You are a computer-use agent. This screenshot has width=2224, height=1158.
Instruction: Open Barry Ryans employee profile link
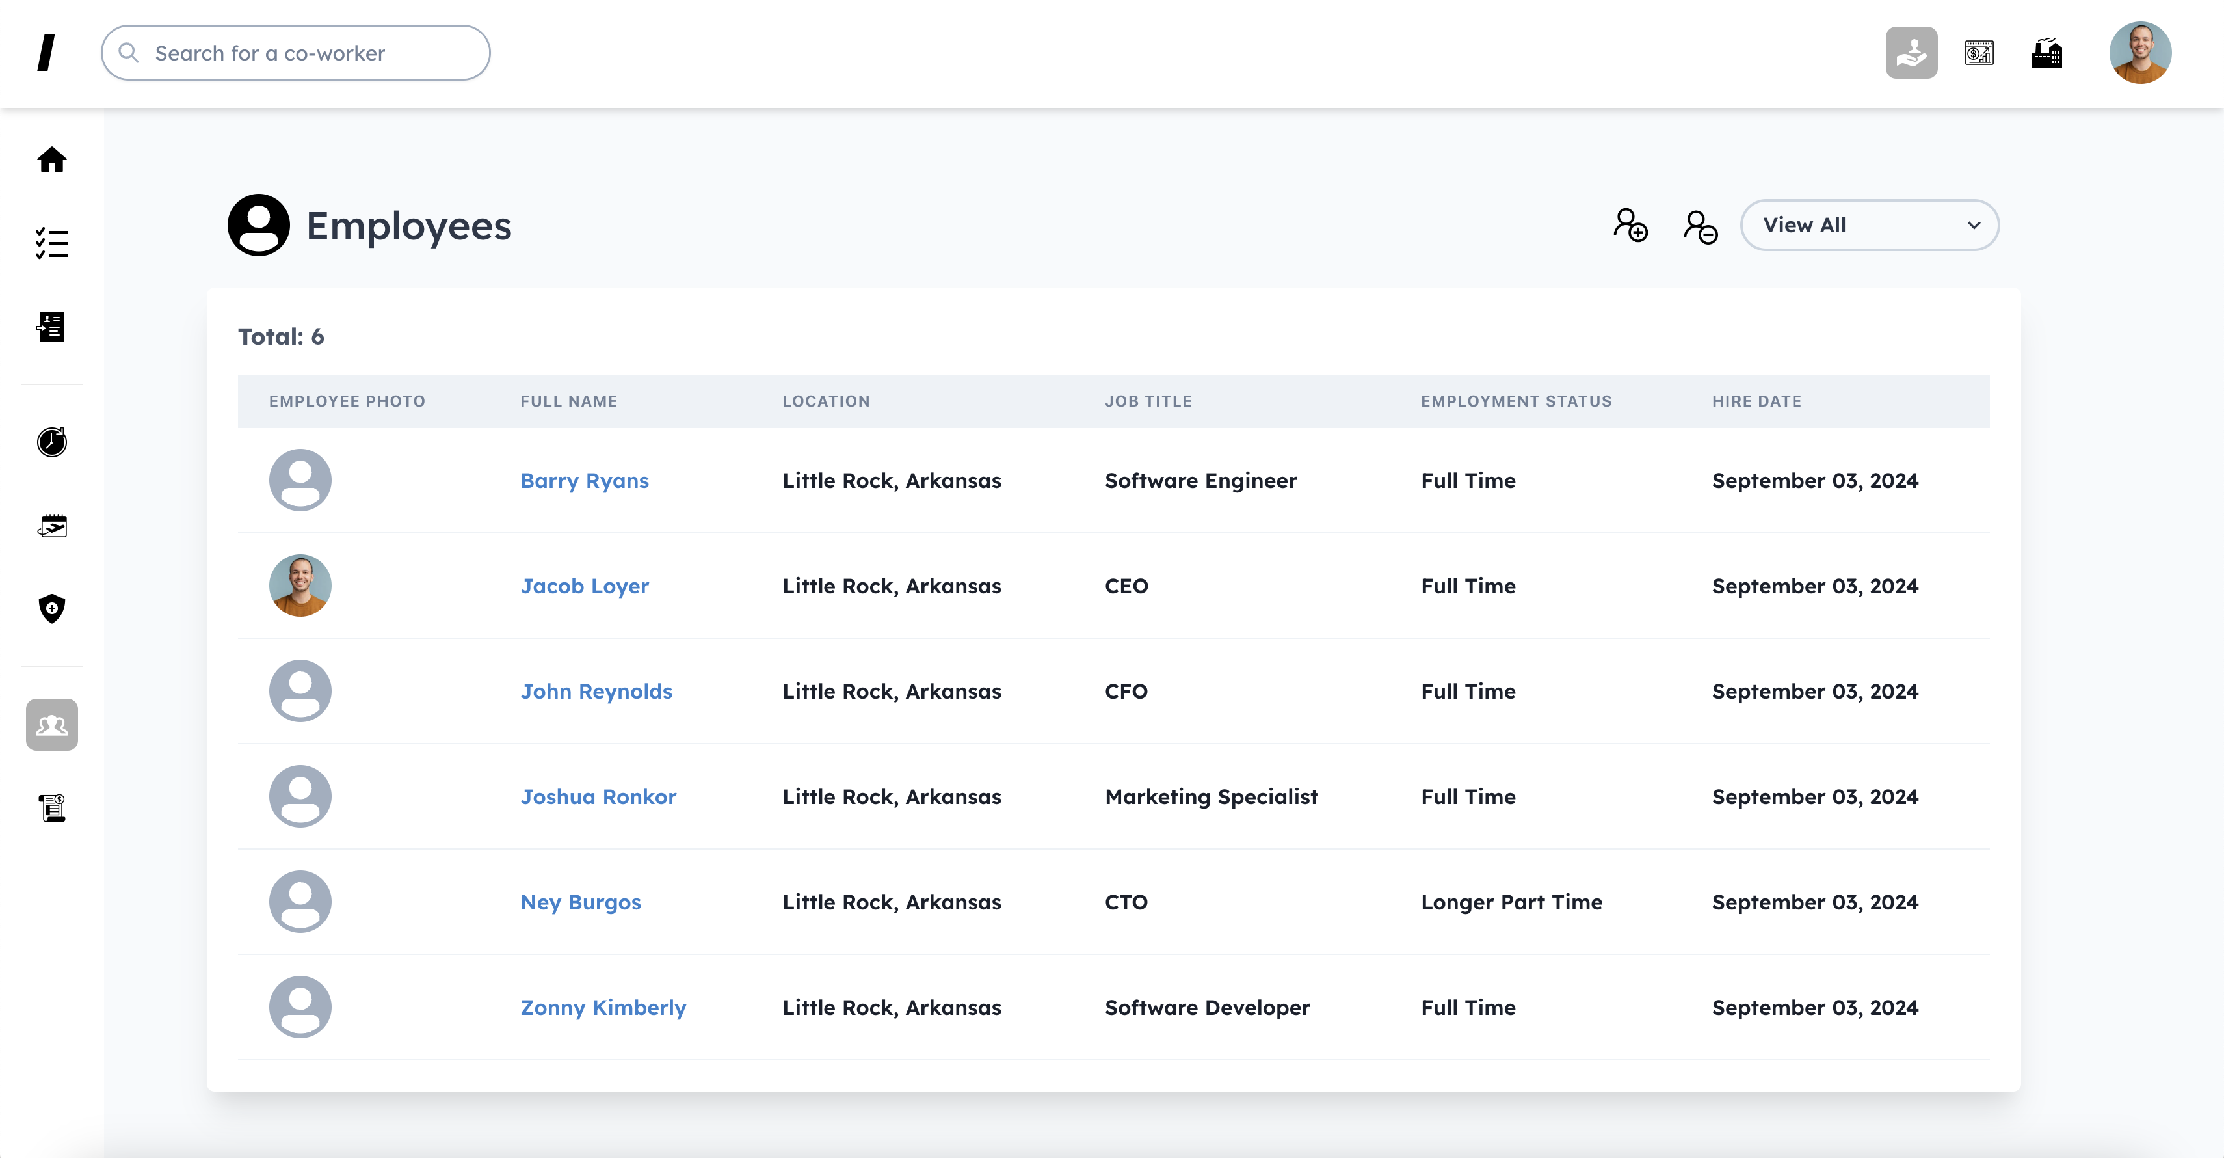(x=585, y=481)
